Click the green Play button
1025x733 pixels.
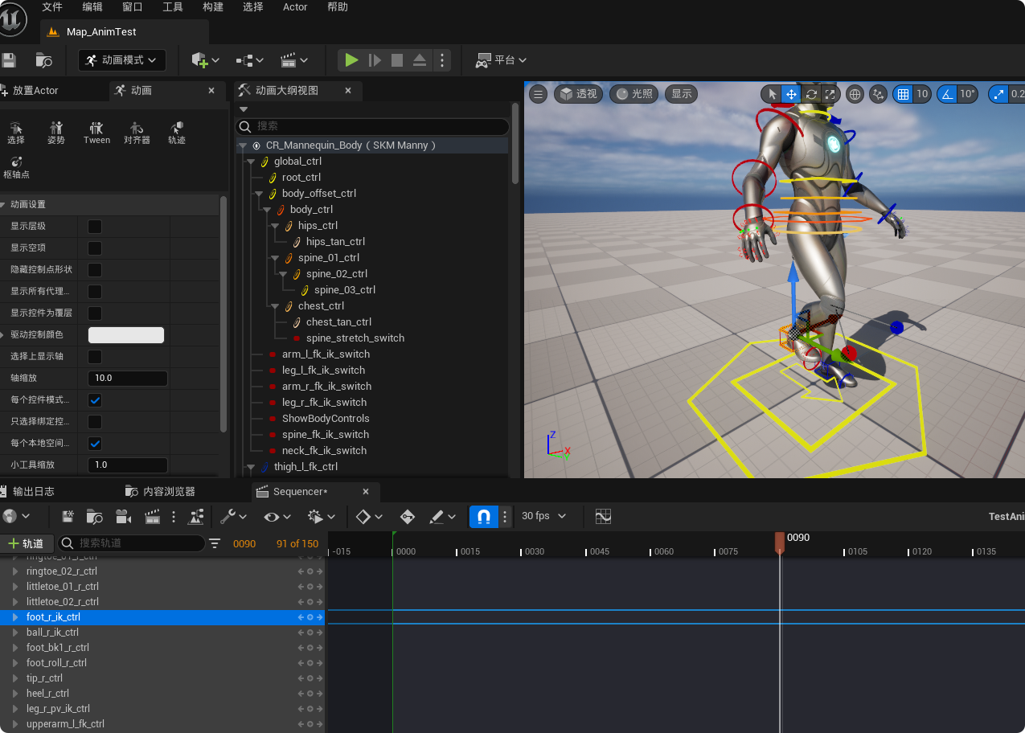click(351, 60)
